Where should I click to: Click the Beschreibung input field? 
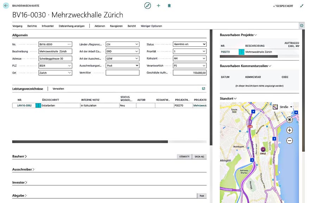[x=55, y=51]
